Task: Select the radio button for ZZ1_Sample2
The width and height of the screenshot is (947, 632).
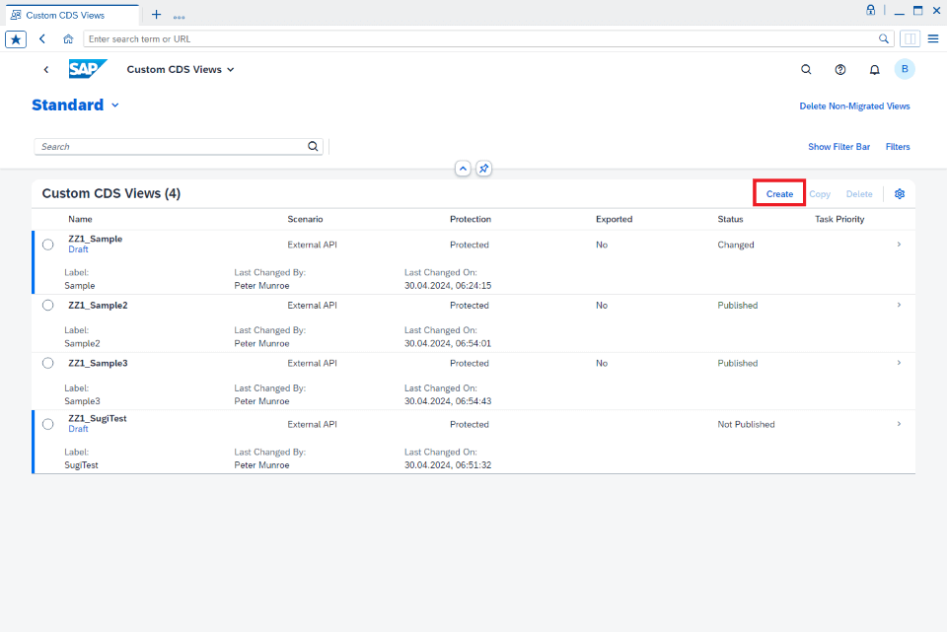Action: 47,305
